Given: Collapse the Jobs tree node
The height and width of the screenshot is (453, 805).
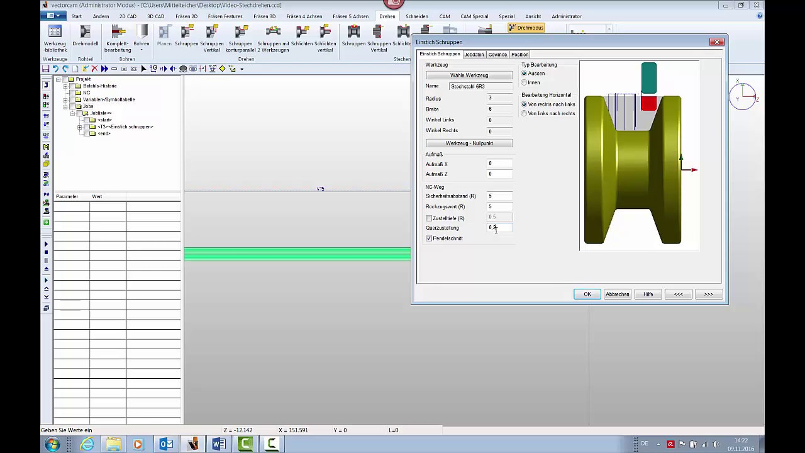Looking at the screenshot, I should point(65,106).
